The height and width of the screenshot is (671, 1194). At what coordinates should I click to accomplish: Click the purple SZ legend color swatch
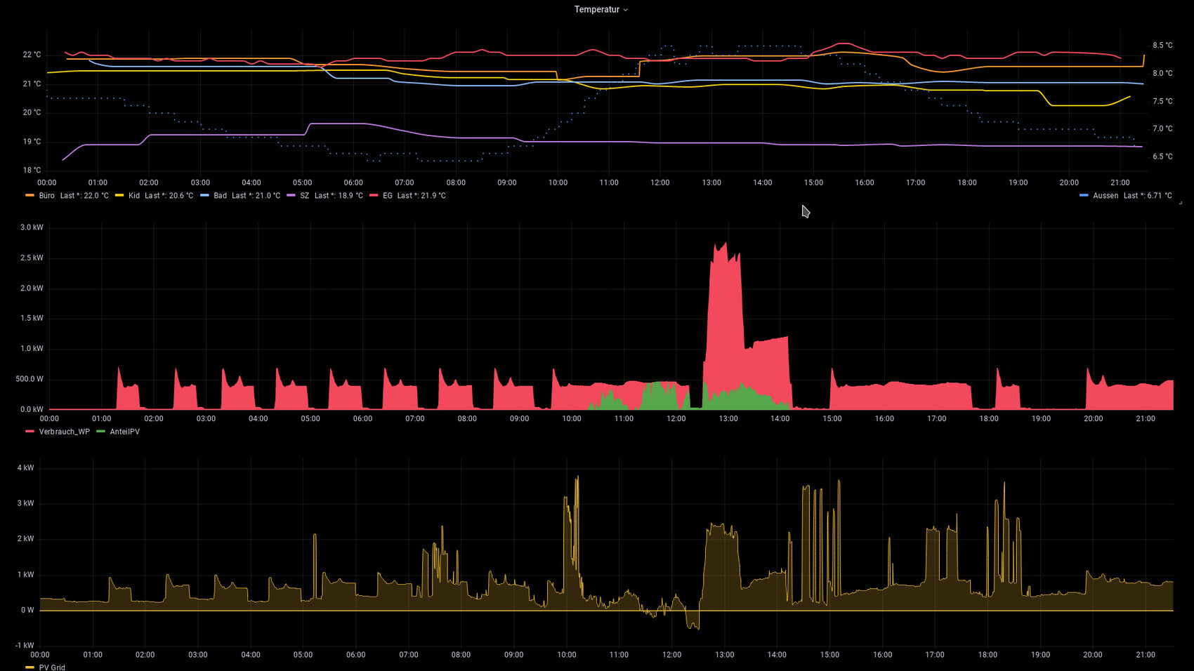tap(291, 196)
